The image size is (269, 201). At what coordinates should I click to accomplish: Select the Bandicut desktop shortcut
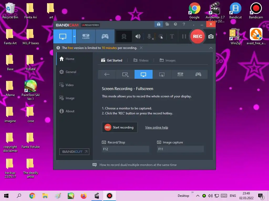point(235,10)
